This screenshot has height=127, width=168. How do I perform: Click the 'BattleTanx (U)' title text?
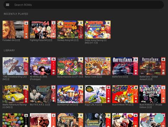120,77
